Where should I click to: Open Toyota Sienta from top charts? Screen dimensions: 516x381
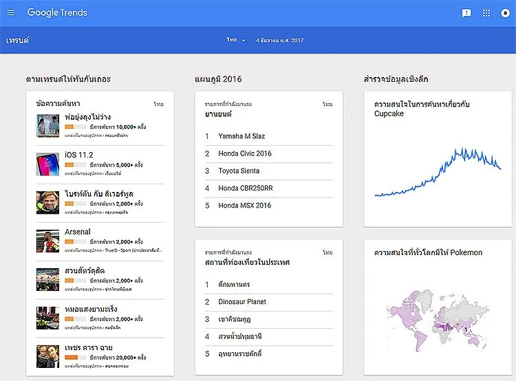click(239, 171)
